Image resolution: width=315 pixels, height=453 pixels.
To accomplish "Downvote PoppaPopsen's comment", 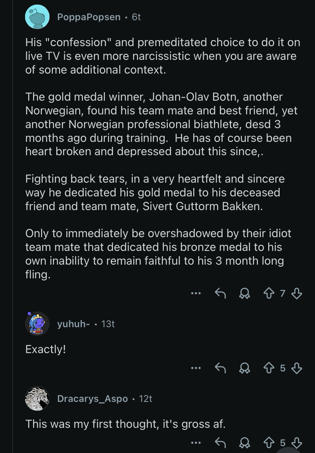I will [x=297, y=293].
